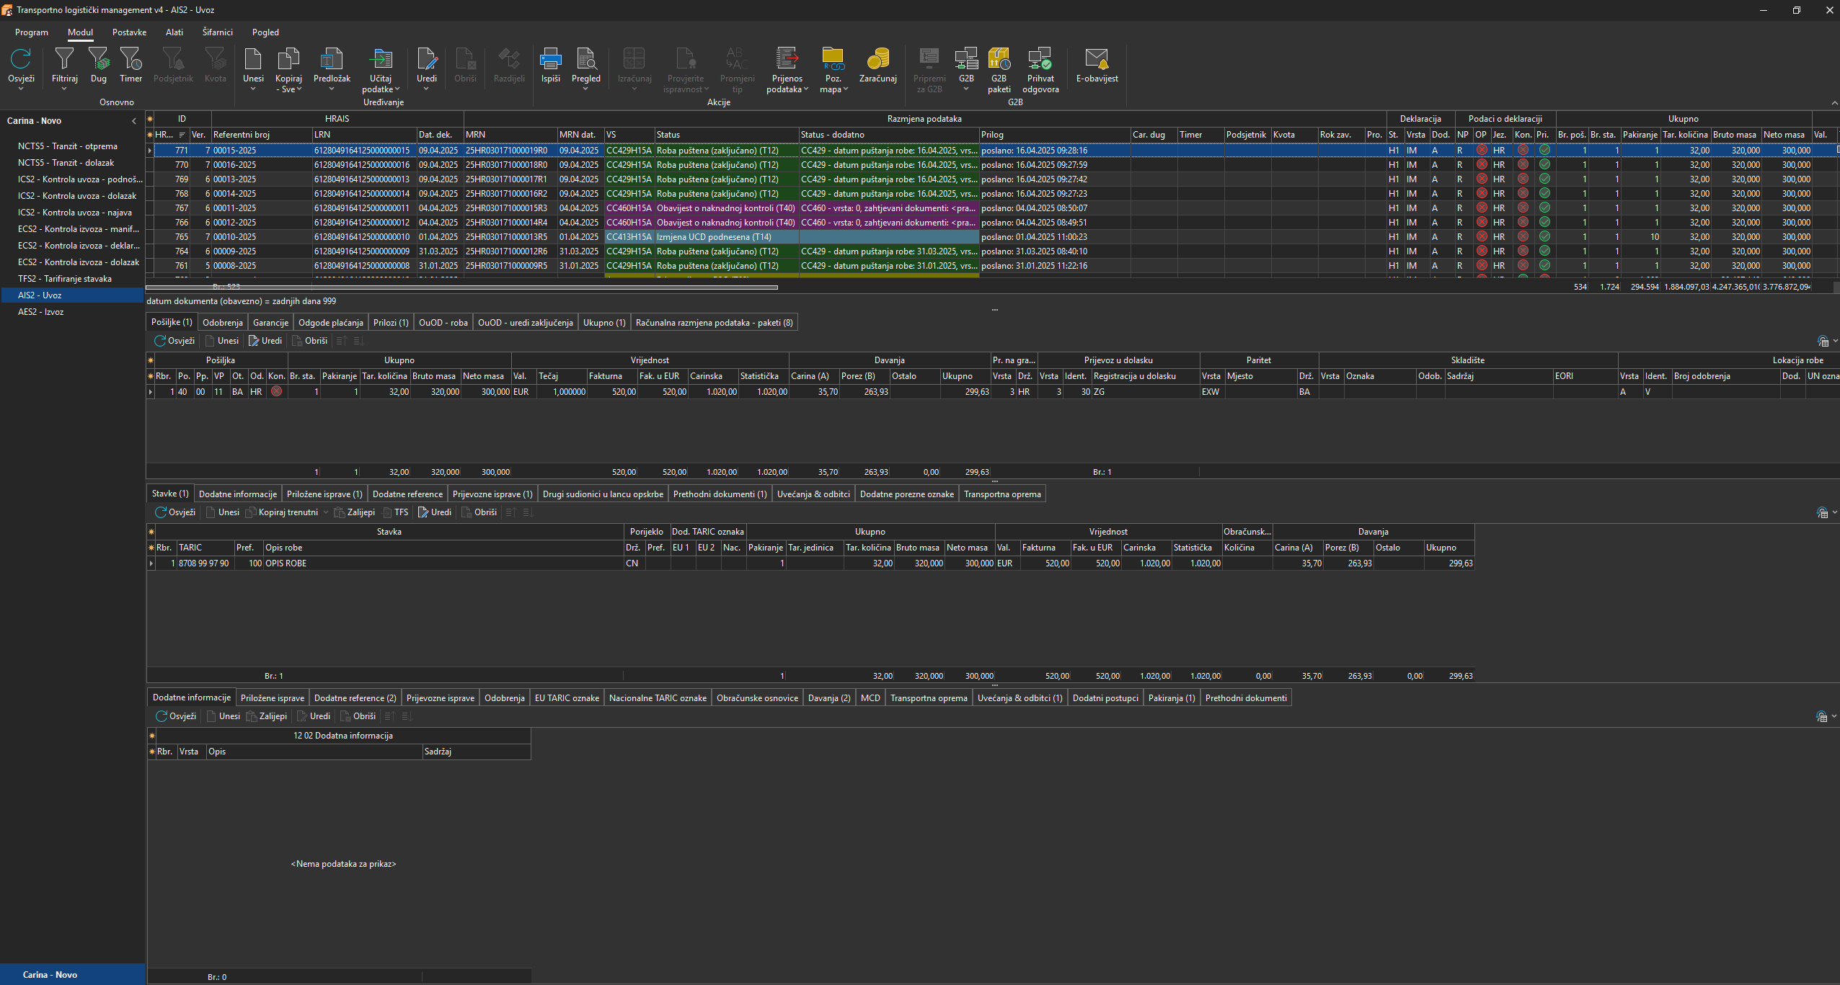Click Kopiraj trenutni in Stavke toolbar

coord(282,512)
